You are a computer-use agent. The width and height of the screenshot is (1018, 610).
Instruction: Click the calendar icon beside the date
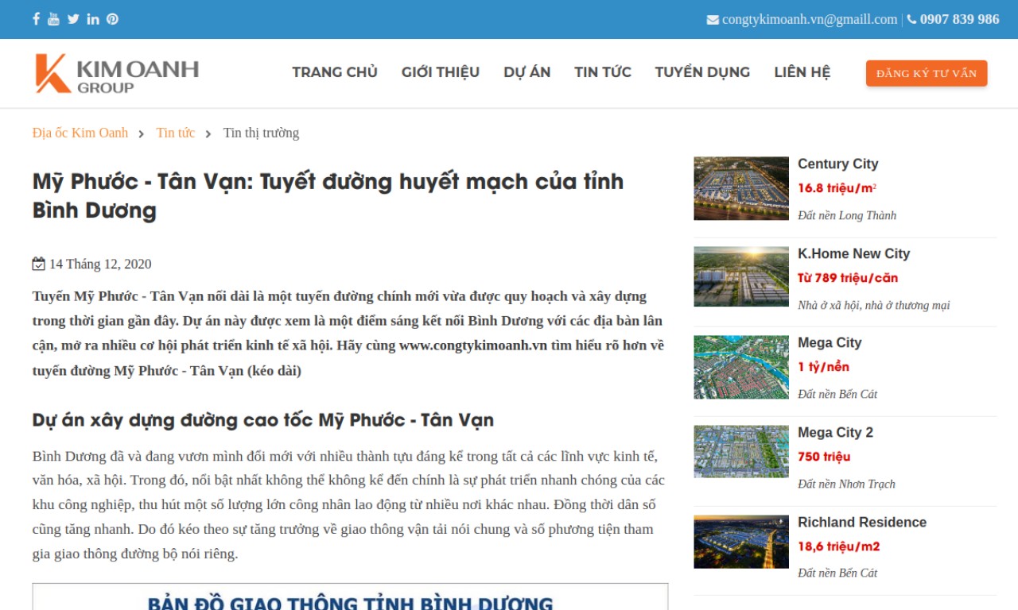38,264
